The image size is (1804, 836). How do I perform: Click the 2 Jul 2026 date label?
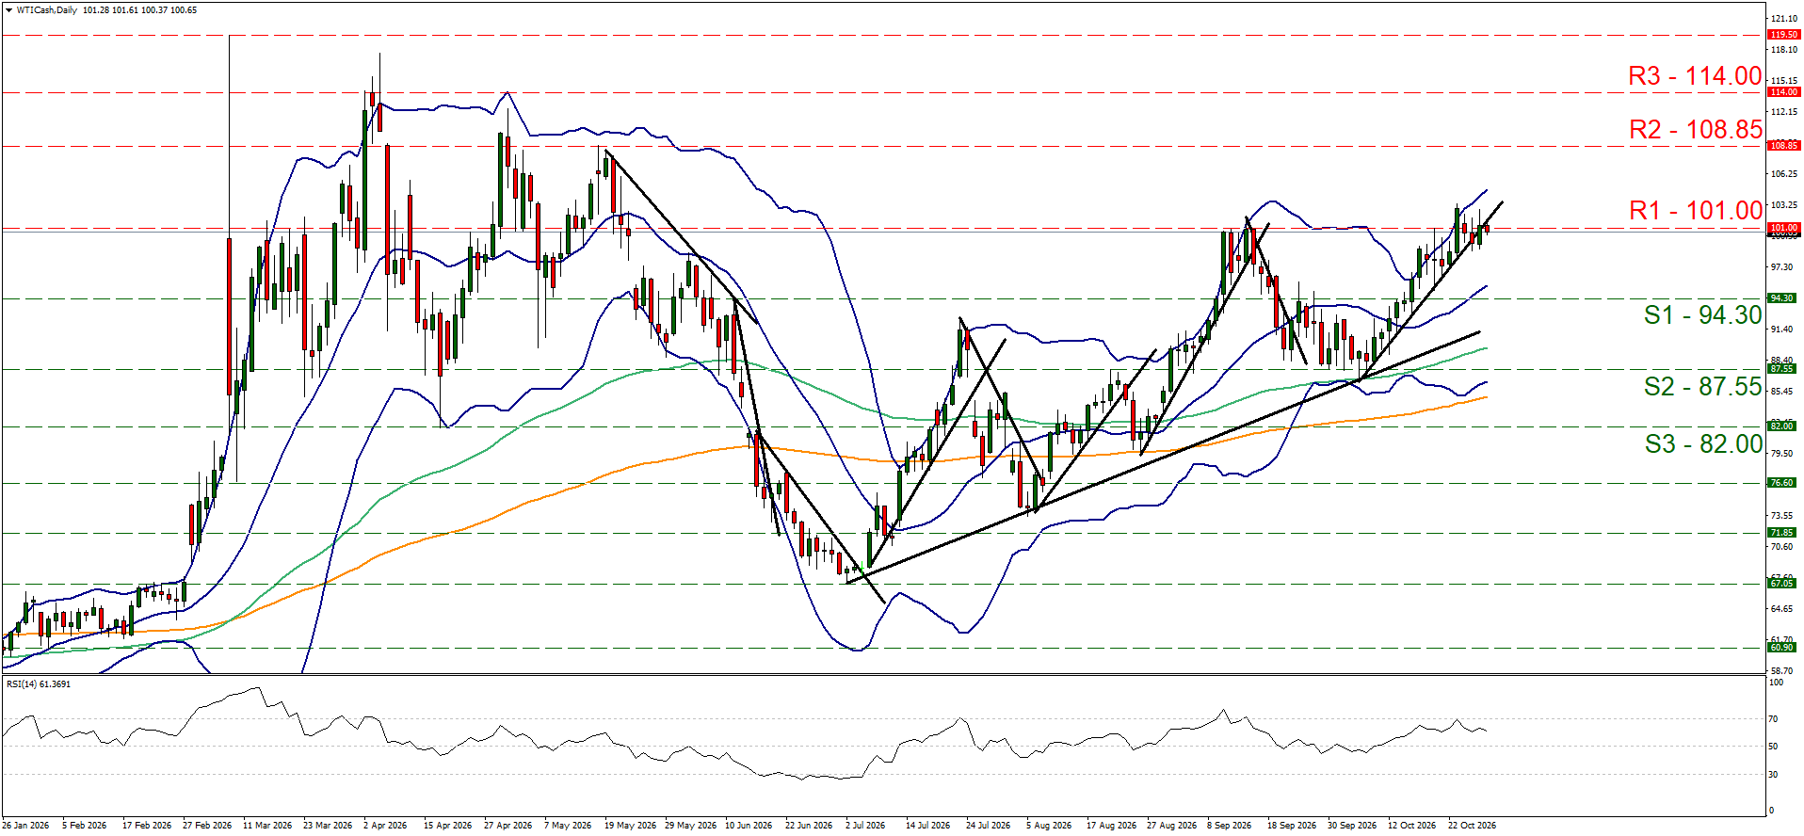tap(865, 826)
